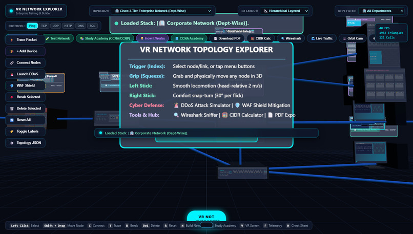Open the CIDR Calc tool
This screenshot has width=413, height=234.
[x=260, y=38]
